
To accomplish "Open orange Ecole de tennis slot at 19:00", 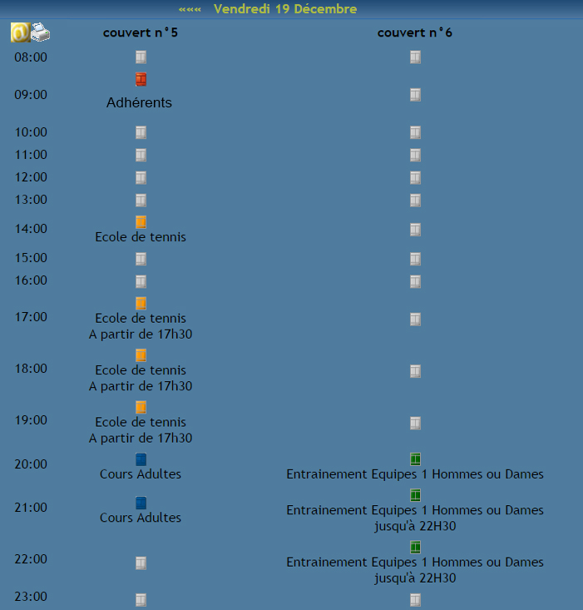I will click(x=141, y=407).
